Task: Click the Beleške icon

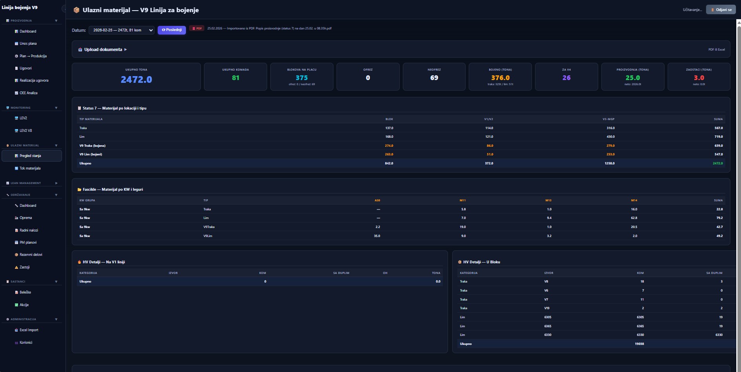Action: (16, 292)
